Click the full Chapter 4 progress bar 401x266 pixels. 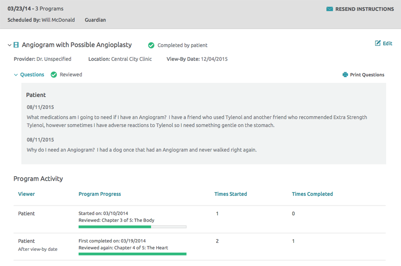[132, 254]
